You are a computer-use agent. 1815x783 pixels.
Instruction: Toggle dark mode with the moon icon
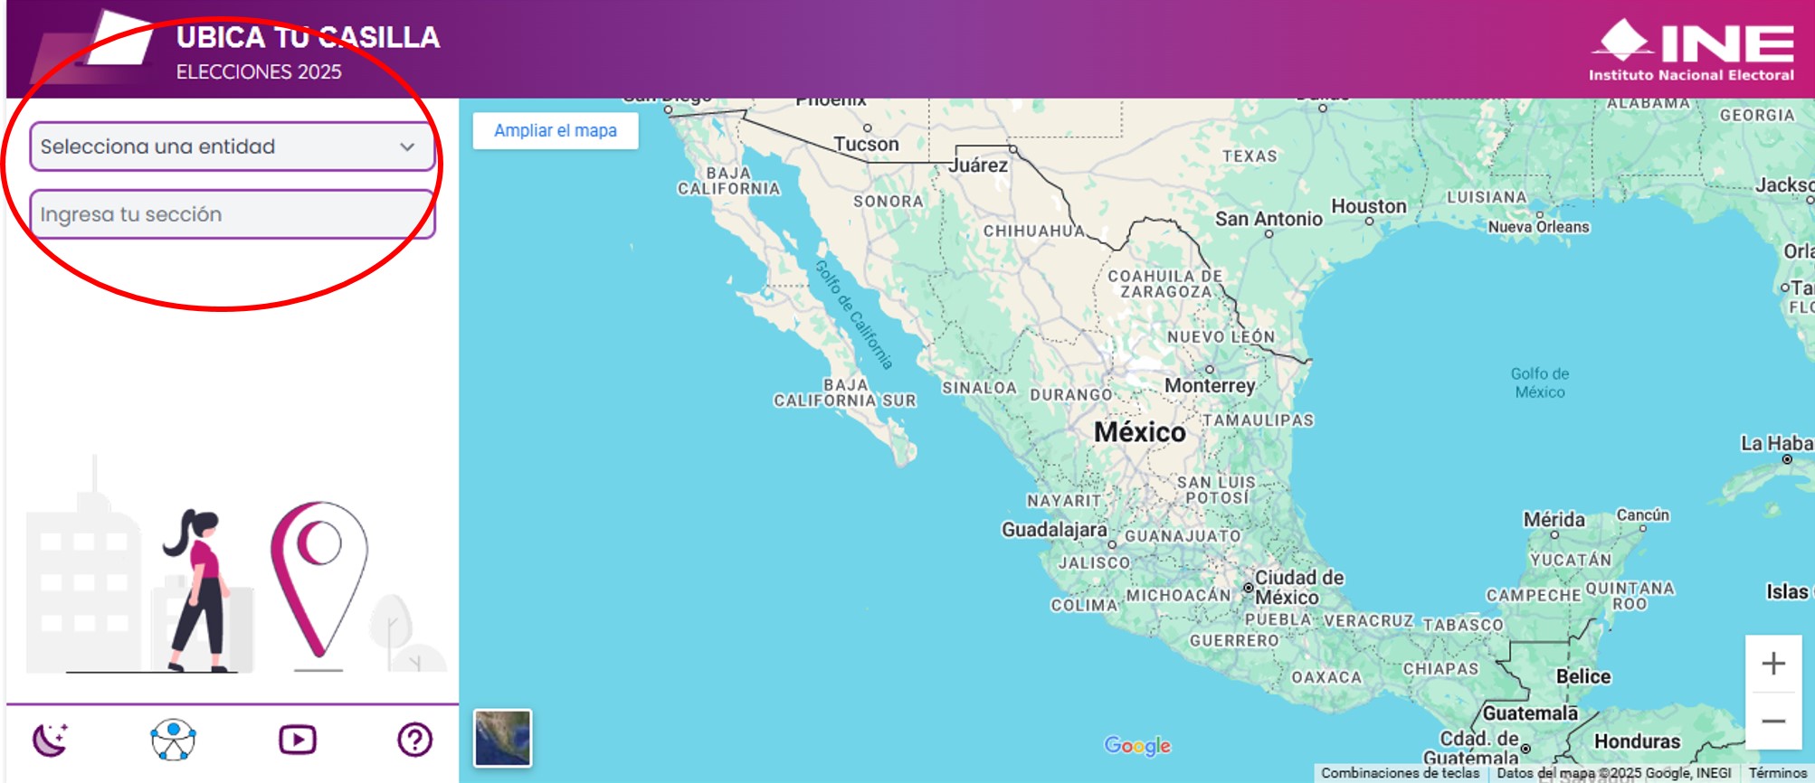click(51, 740)
